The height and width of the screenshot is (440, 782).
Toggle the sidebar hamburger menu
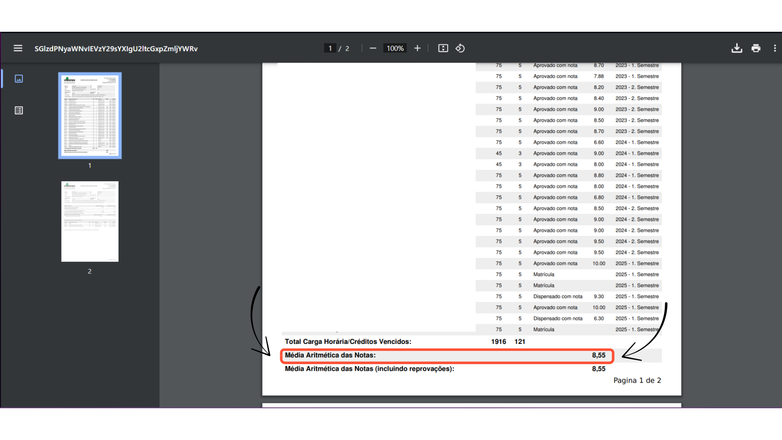[x=18, y=48]
